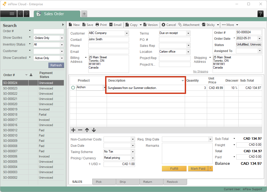Open help with question mark icon
Viewport: 267px width, 192px height.
260,14
